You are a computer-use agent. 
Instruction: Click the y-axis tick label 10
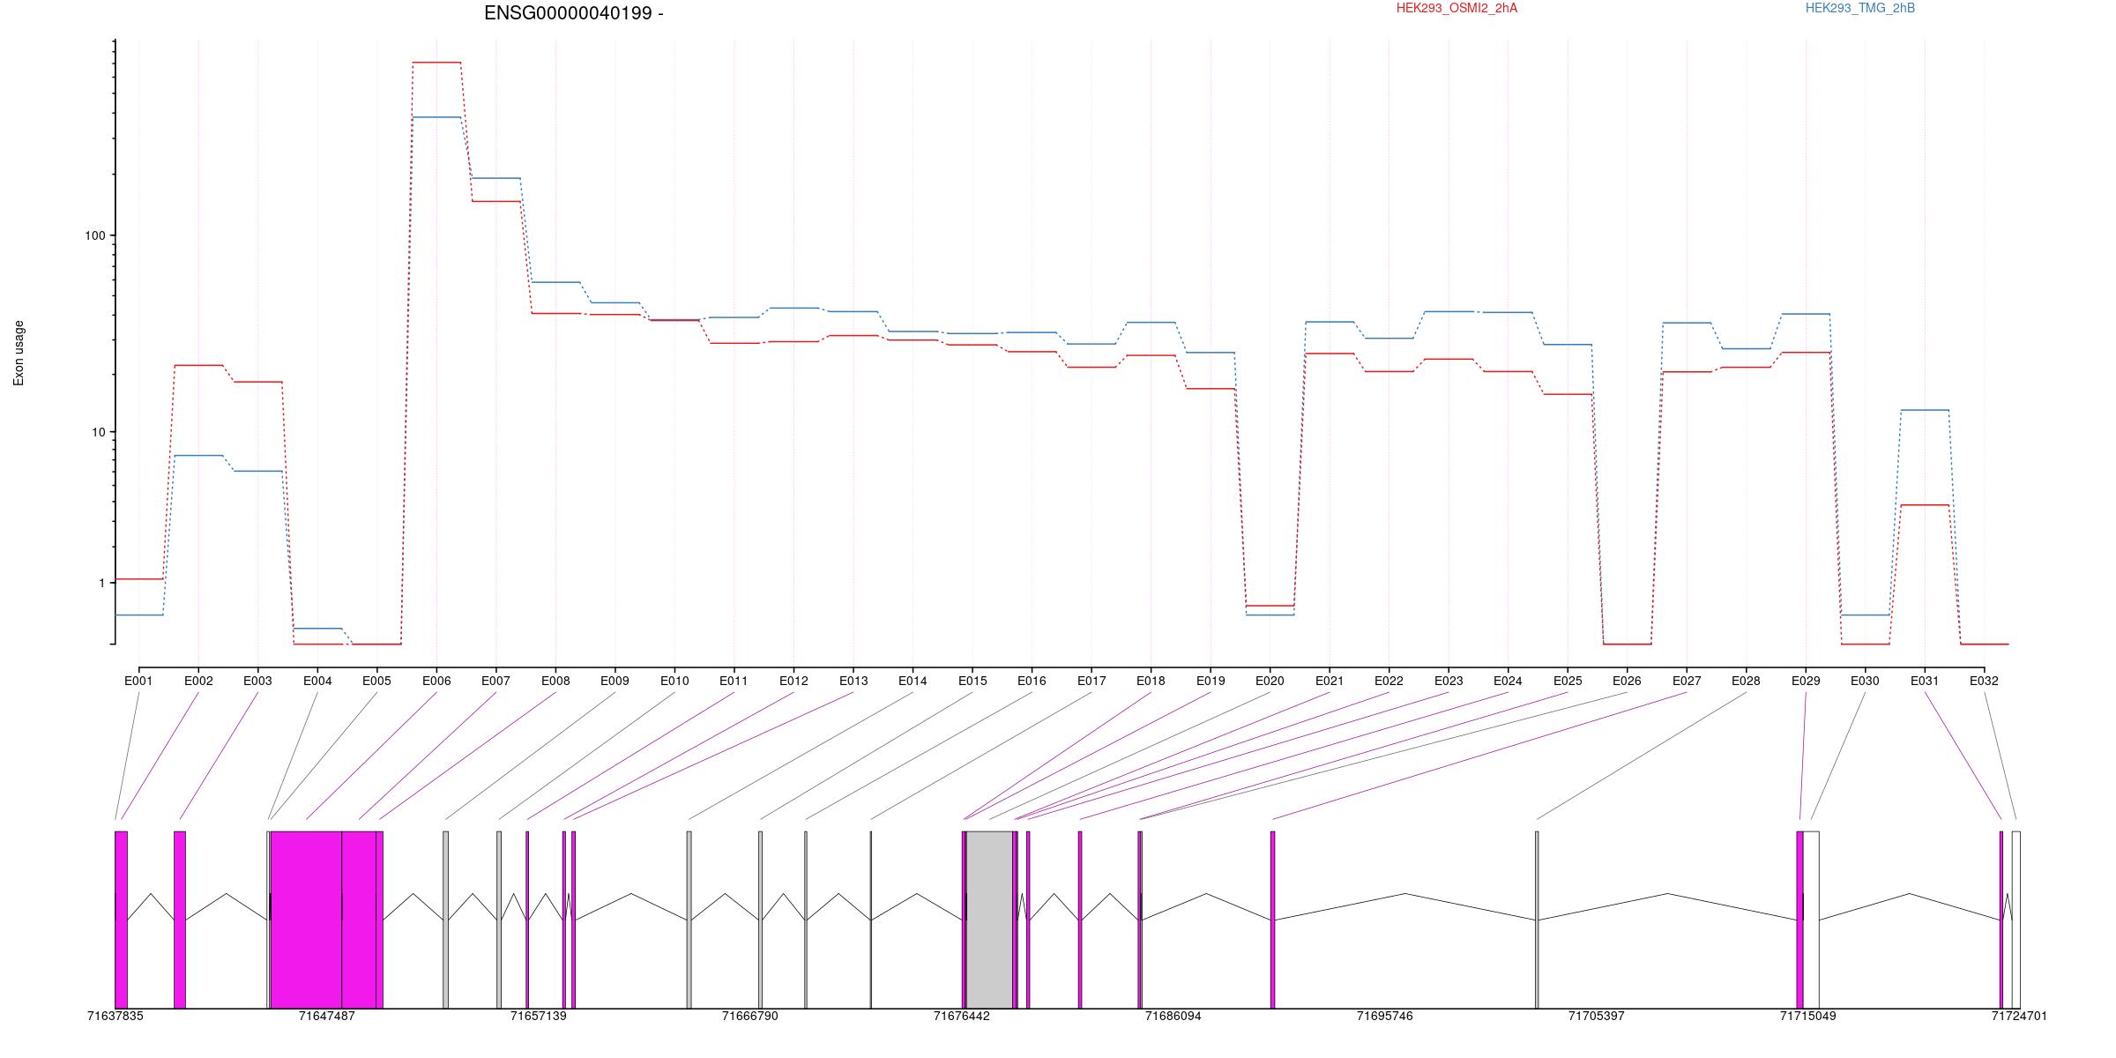click(x=98, y=432)
